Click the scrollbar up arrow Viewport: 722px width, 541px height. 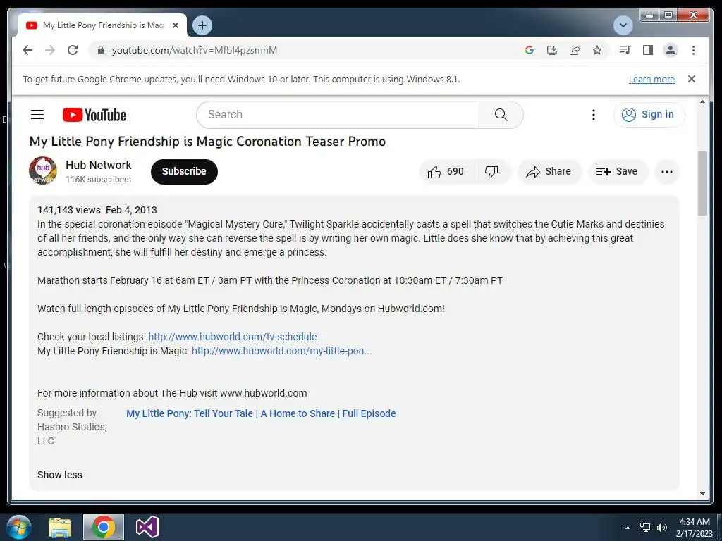point(702,101)
